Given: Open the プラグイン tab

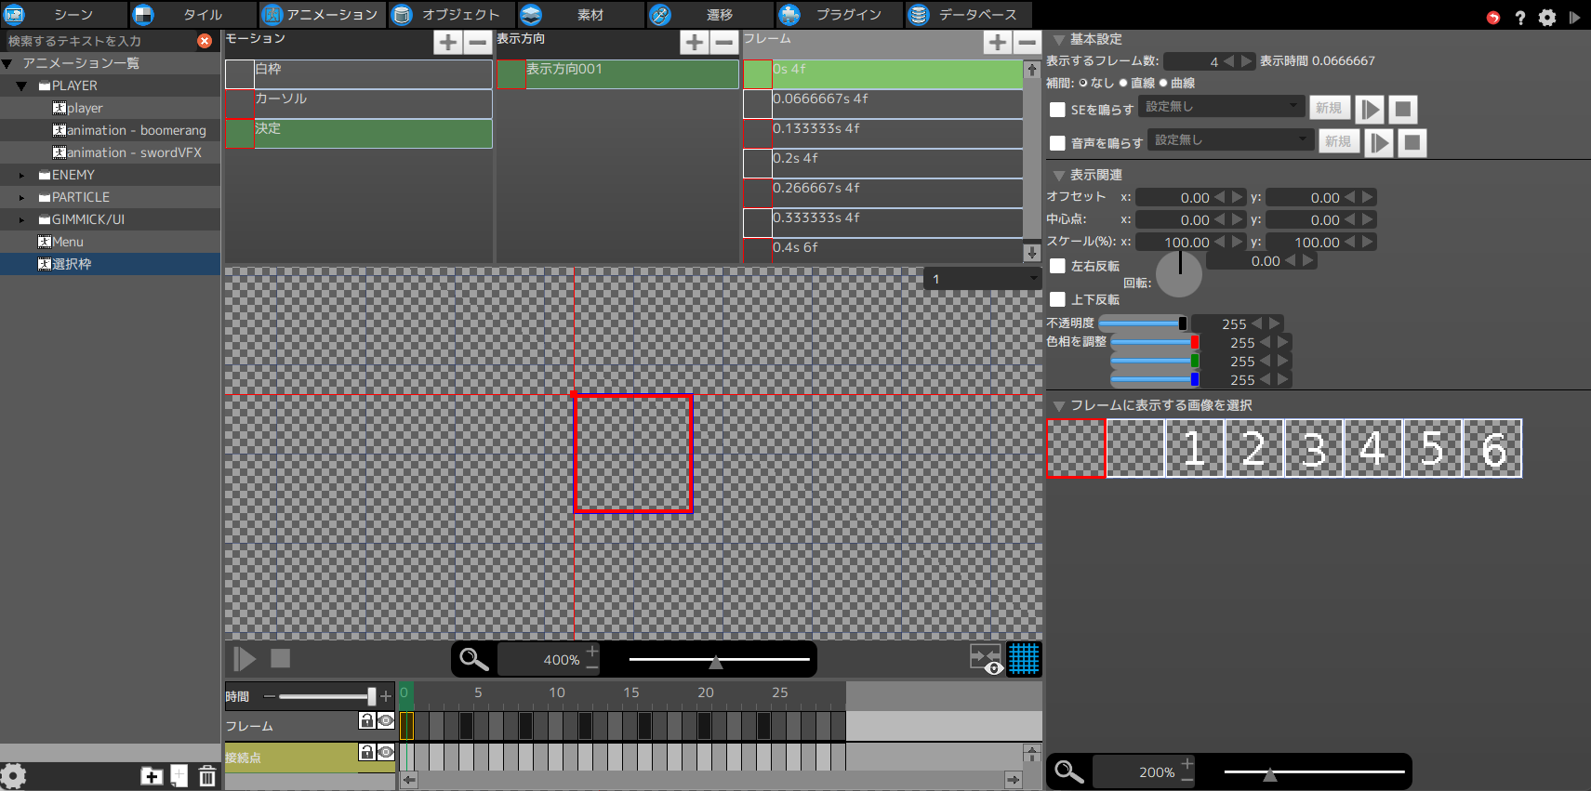Looking at the screenshot, I should [x=839, y=14].
